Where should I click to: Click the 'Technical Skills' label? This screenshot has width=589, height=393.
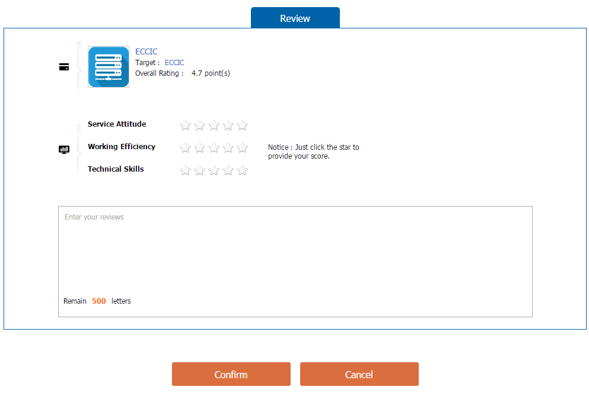pos(116,169)
